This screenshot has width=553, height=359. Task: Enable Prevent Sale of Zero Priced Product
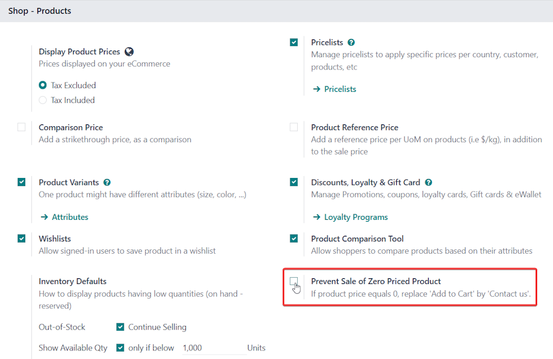point(293,281)
